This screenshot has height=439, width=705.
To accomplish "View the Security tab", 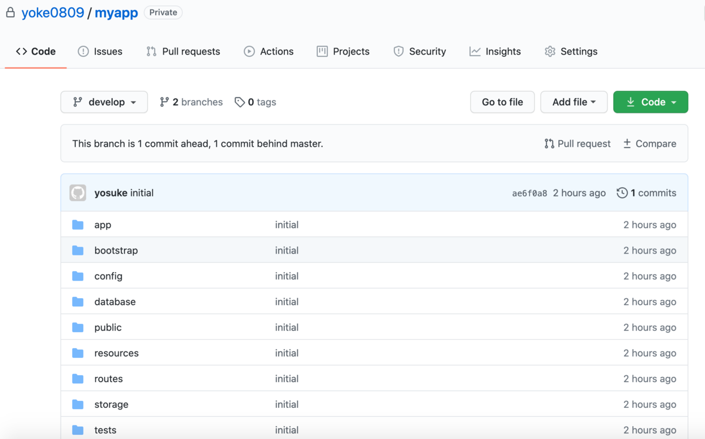I will (419, 52).
